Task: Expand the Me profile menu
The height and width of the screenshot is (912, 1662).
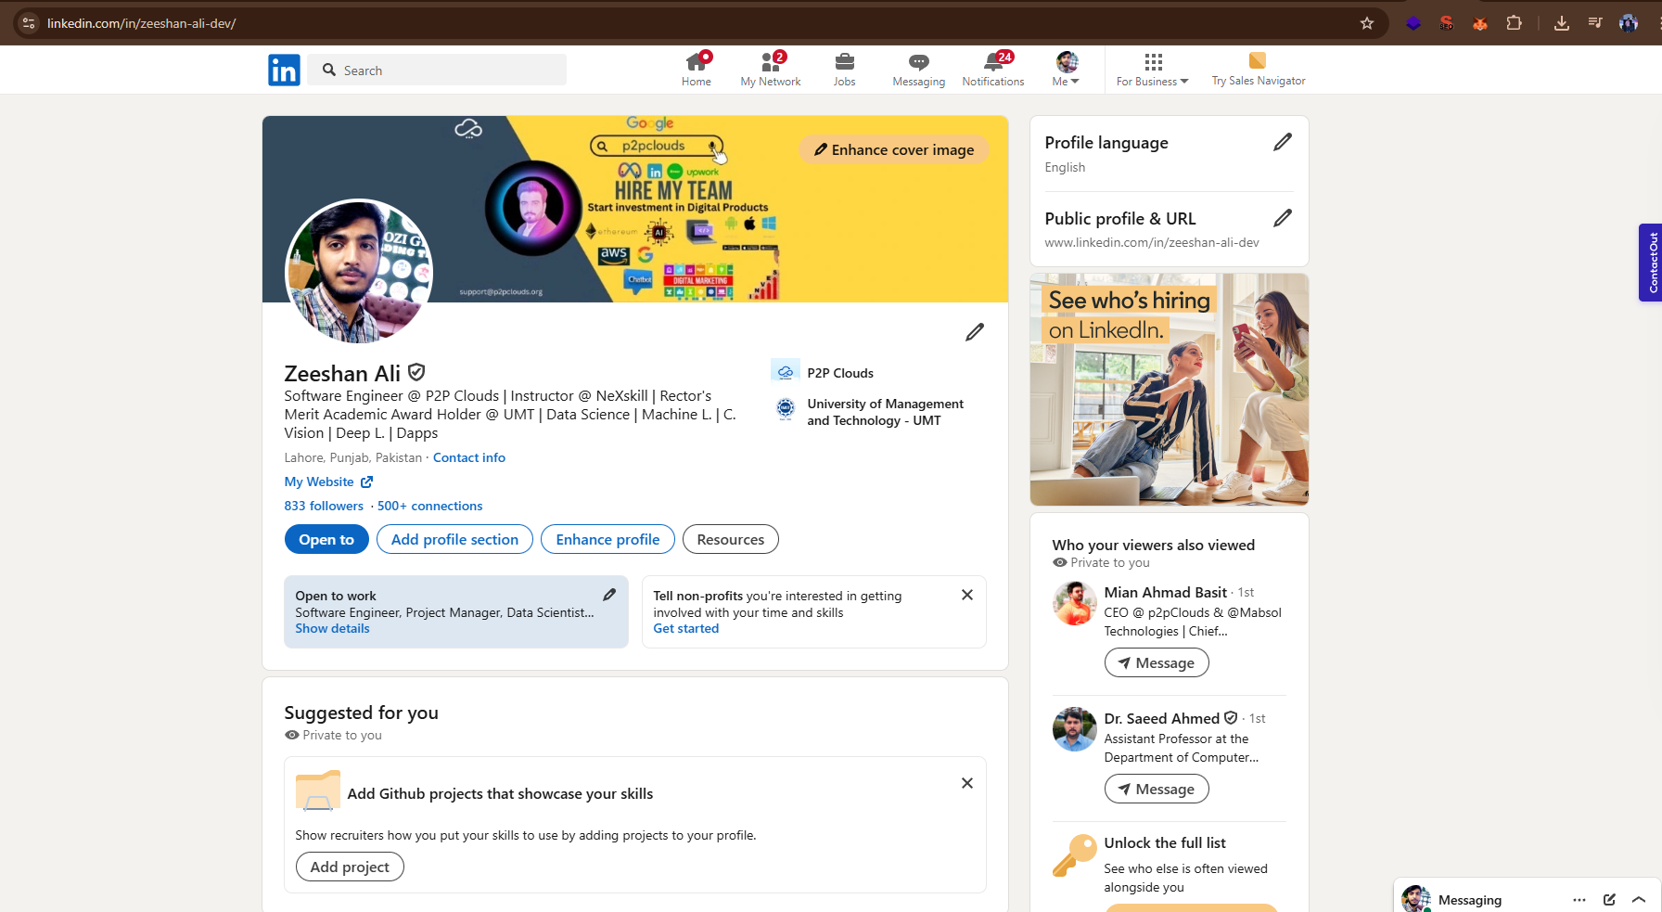Action: [x=1067, y=70]
